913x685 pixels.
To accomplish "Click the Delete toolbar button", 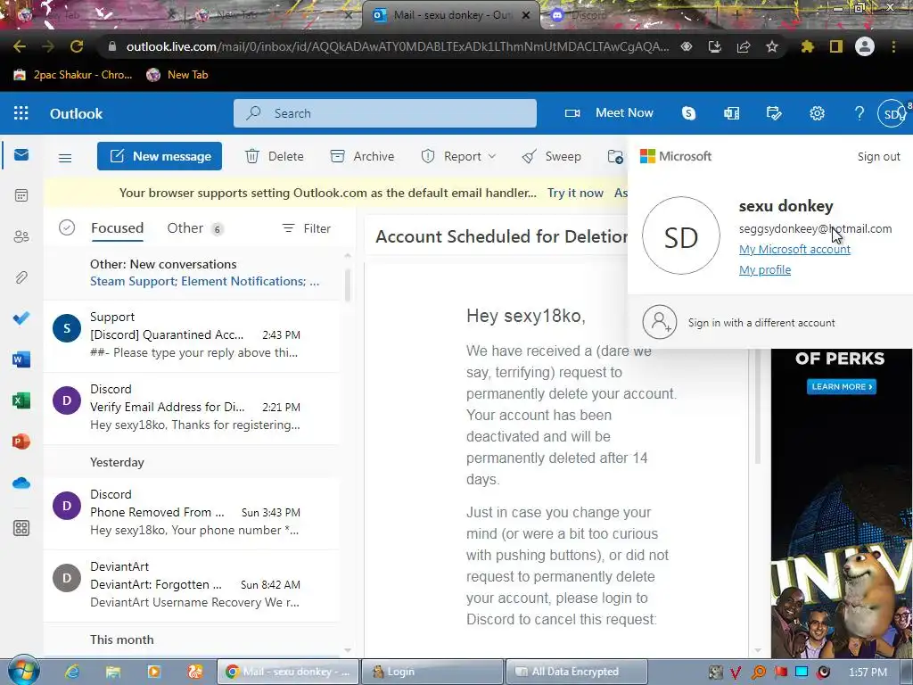I will [275, 156].
